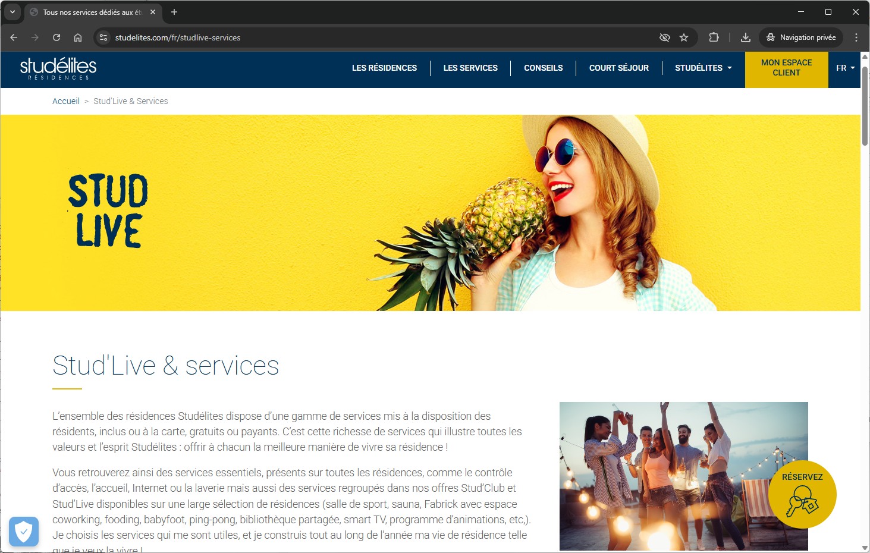The height and width of the screenshot is (553, 870).
Task: Open the FR language selector
Action: pyautogui.click(x=845, y=68)
